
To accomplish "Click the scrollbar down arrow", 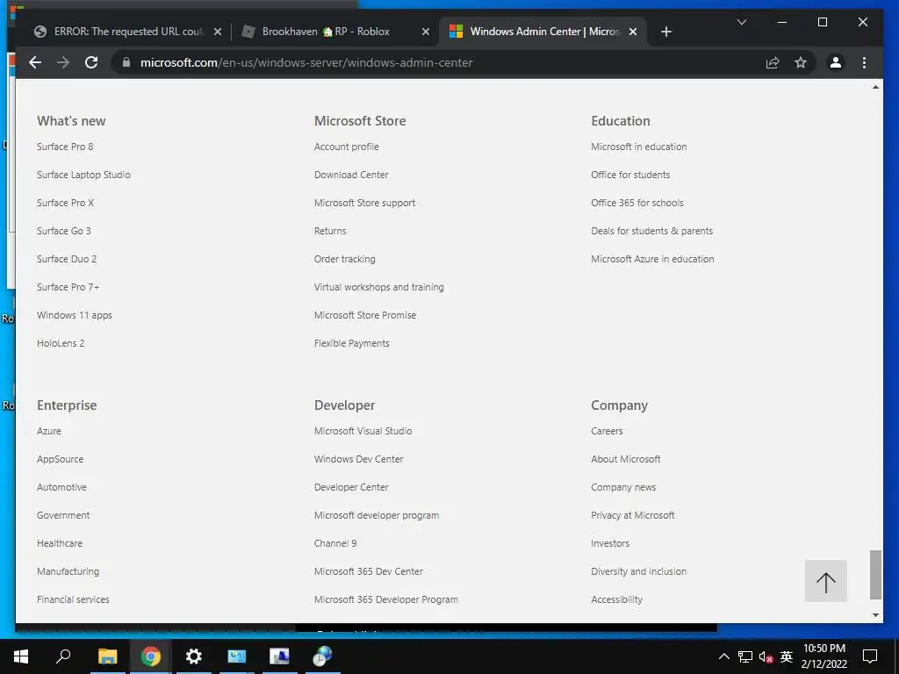I will click(875, 615).
